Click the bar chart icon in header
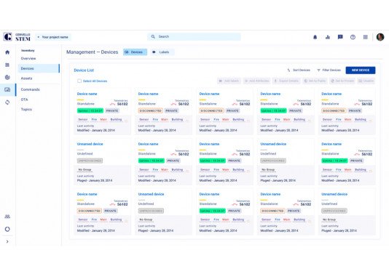 [328, 37]
